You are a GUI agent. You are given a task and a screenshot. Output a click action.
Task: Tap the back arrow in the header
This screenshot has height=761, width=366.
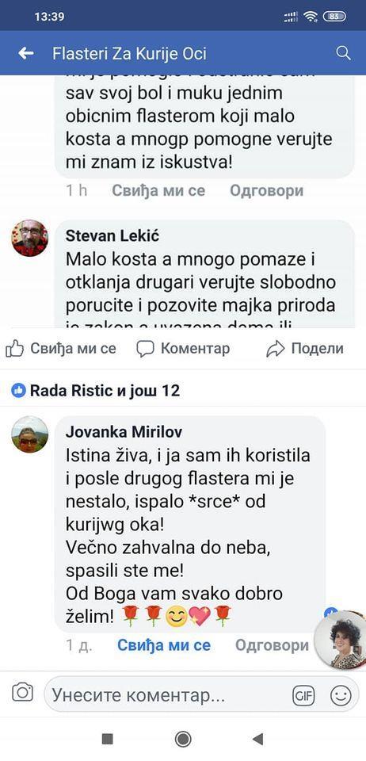coord(25,53)
